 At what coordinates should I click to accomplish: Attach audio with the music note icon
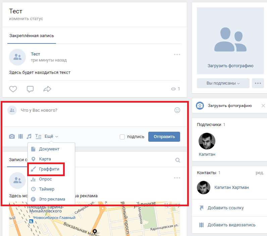point(29,136)
